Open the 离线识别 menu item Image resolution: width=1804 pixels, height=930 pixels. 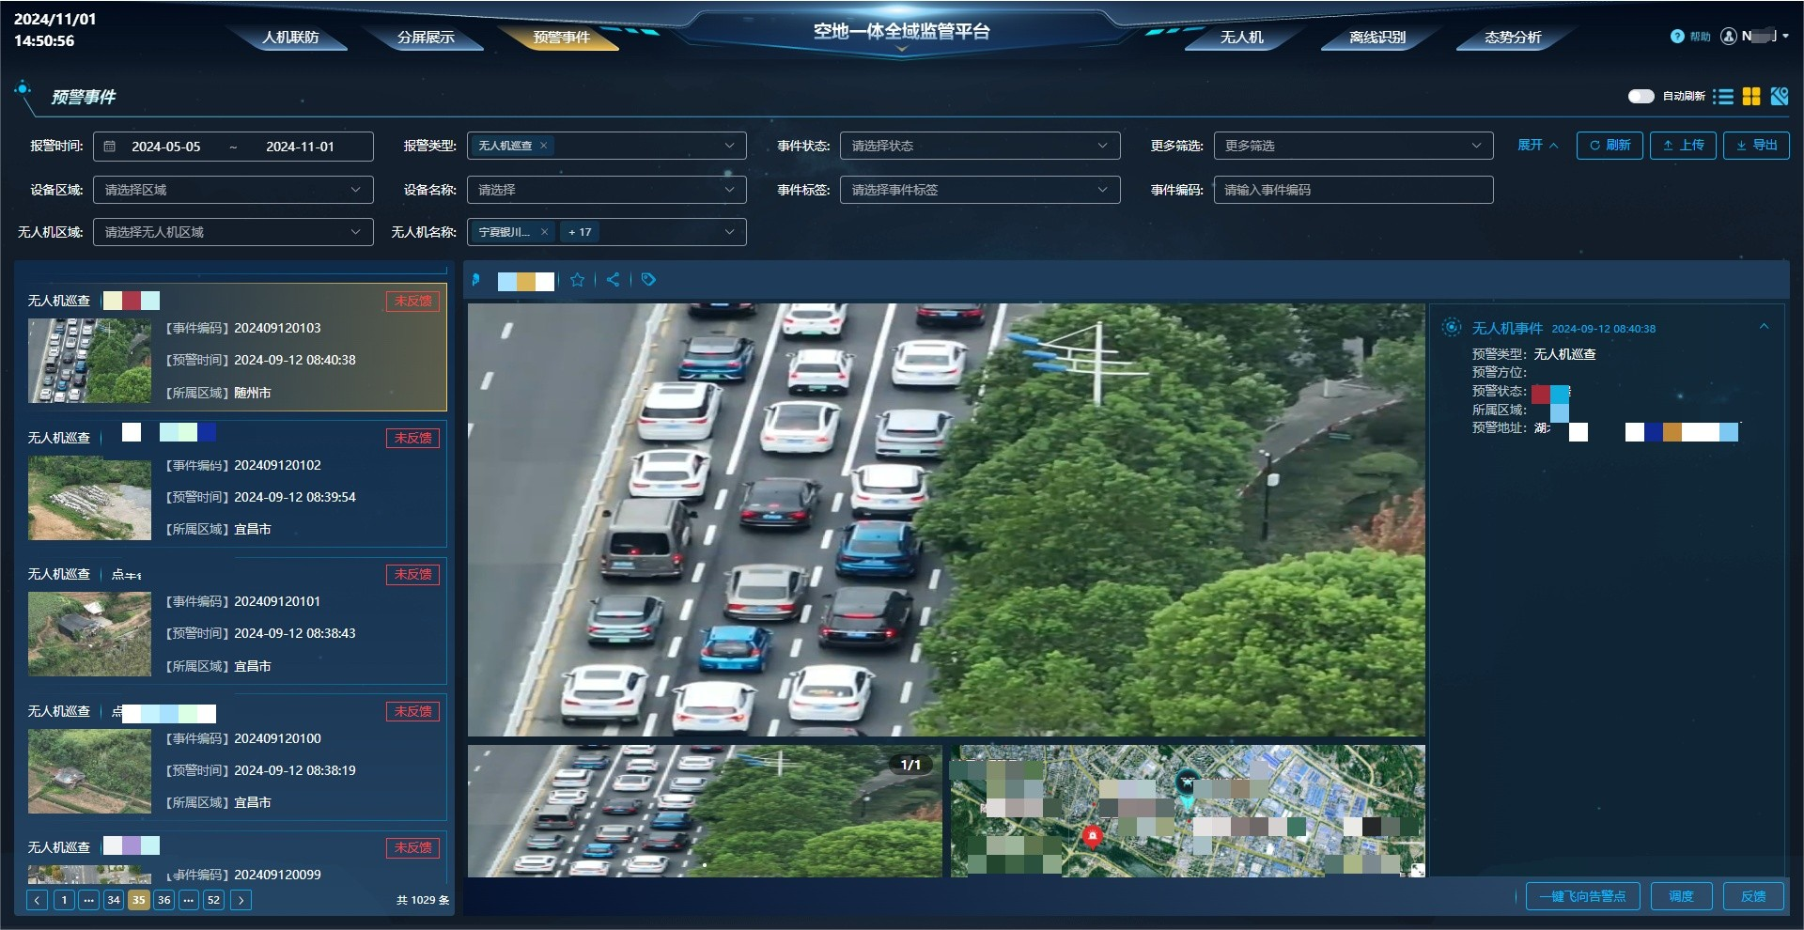1377,39
